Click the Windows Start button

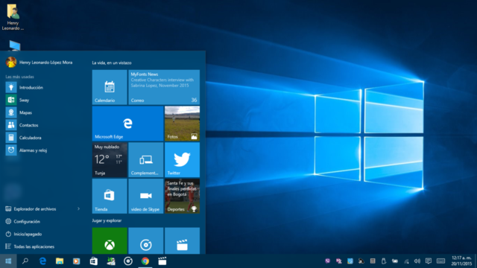(x=8, y=261)
